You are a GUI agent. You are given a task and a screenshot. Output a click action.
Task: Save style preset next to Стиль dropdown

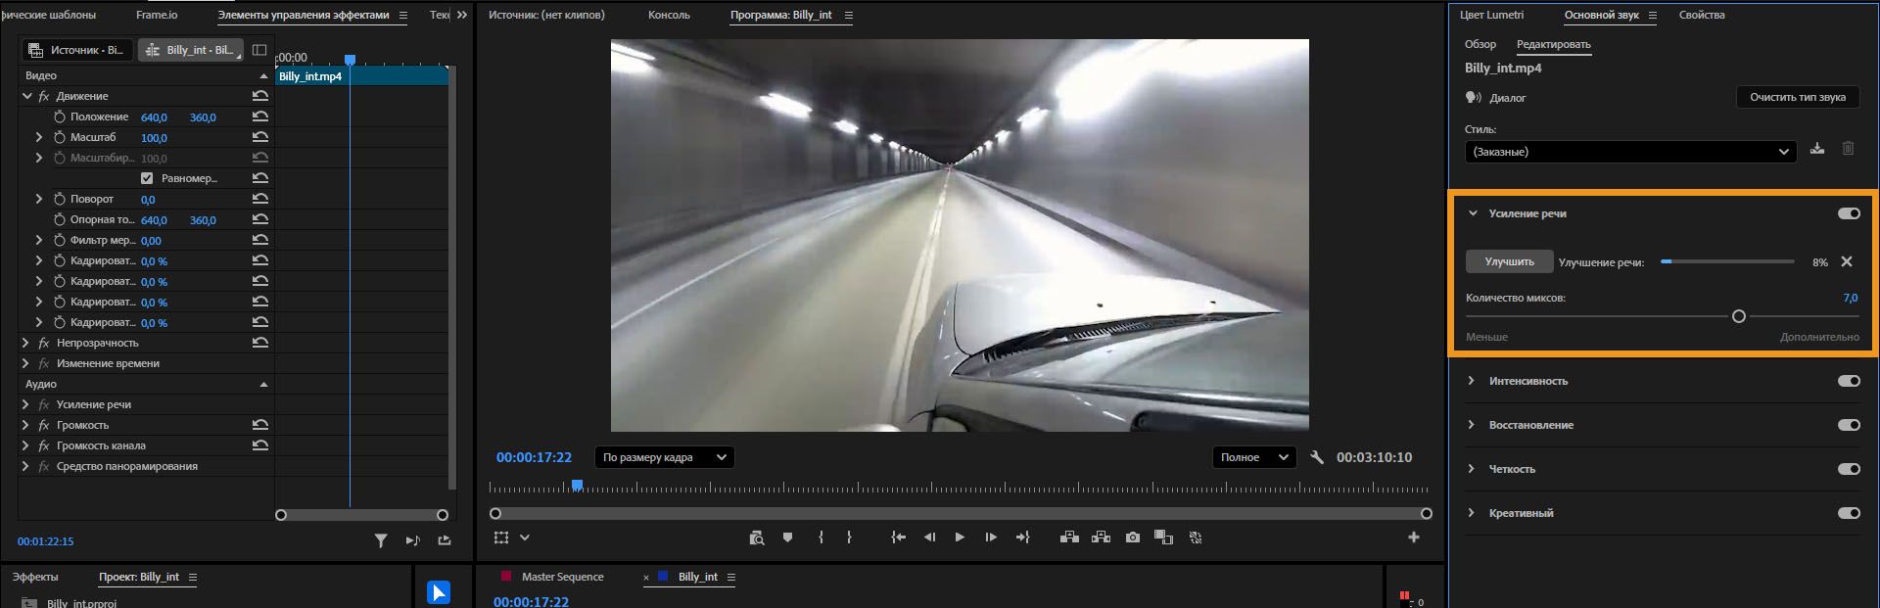(1817, 149)
